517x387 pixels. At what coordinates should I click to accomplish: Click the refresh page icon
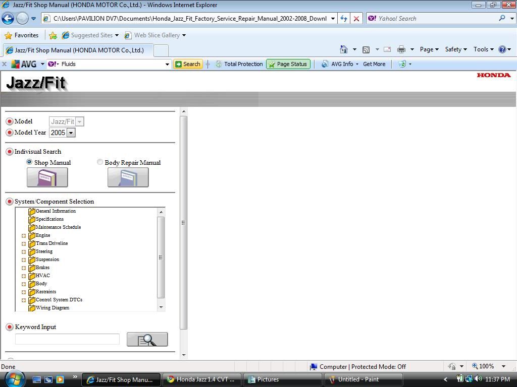pos(343,19)
